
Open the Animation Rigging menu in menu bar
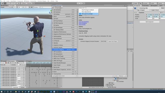[x=42, y=1]
